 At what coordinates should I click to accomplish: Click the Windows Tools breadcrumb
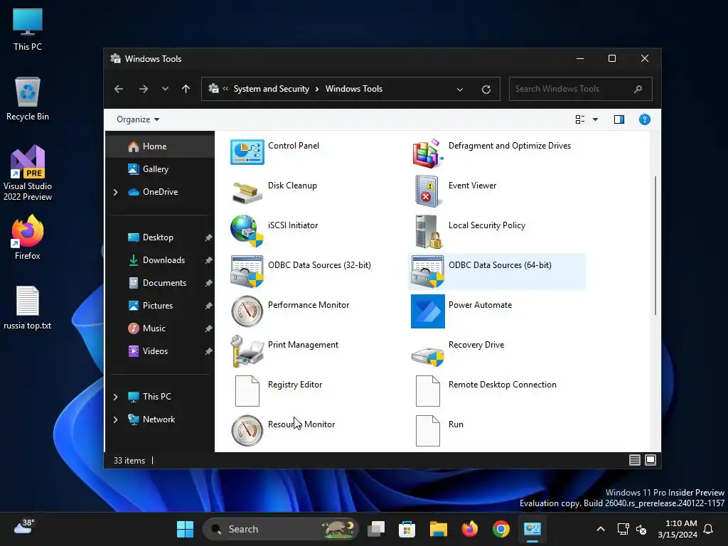pyautogui.click(x=354, y=89)
